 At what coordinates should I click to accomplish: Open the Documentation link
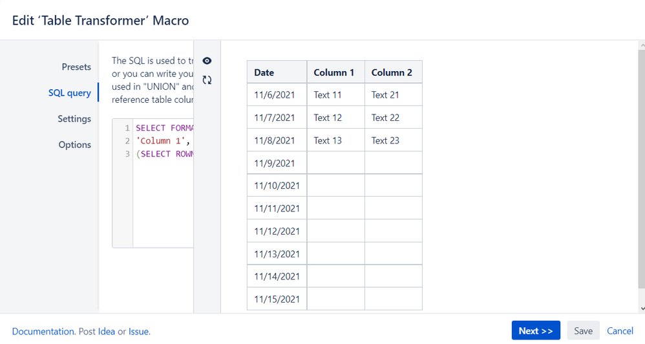pos(43,332)
